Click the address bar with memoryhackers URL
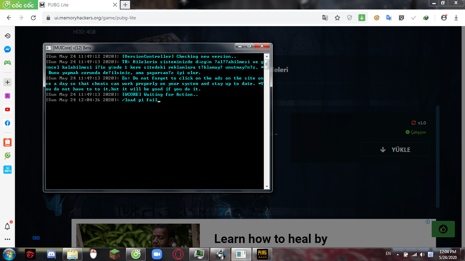The height and width of the screenshot is (261, 465). (x=180, y=18)
